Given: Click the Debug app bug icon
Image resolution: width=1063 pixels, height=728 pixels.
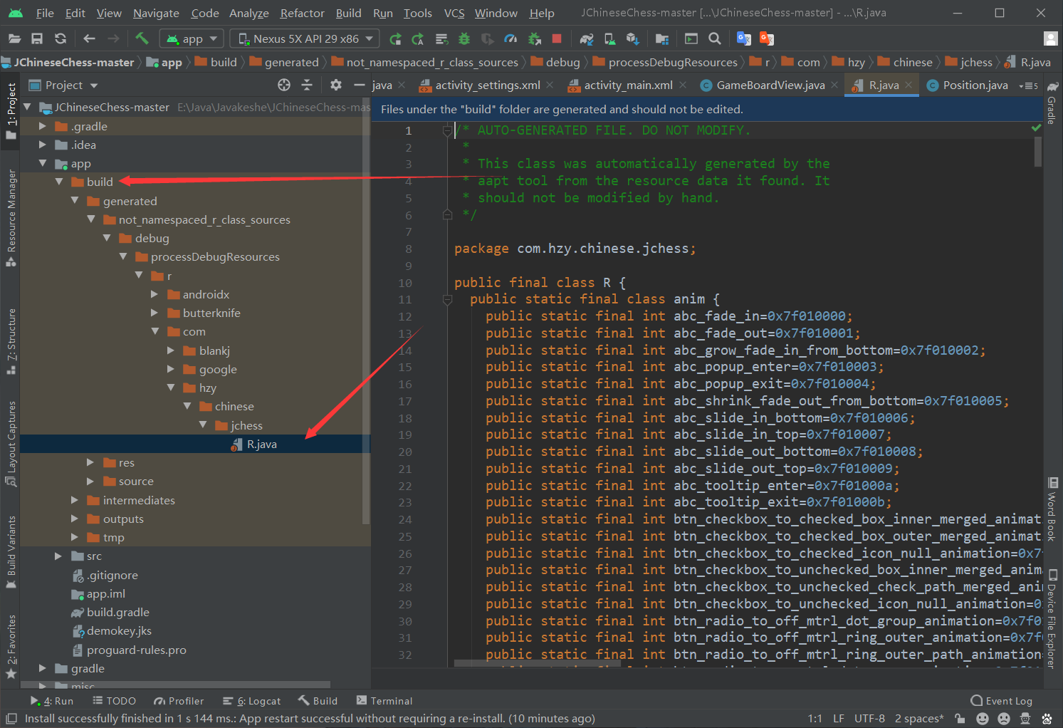Looking at the screenshot, I should (x=464, y=38).
